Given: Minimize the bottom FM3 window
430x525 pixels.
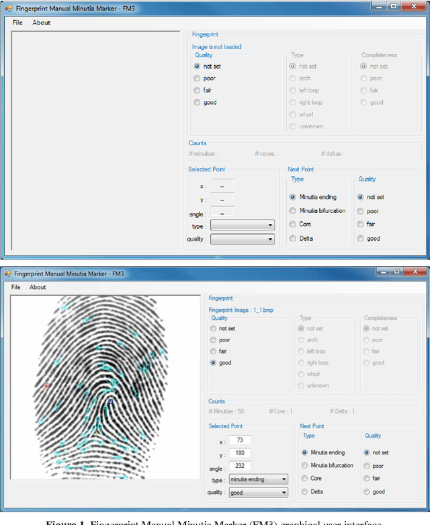Looking at the screenshot, I should point(384,272).
